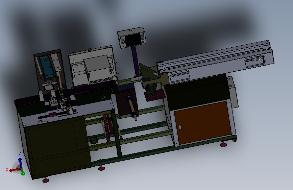The height and width of the screenshot is (190, 293).
Task: Select the teal component in the left tower
Action: click(47, 66)
